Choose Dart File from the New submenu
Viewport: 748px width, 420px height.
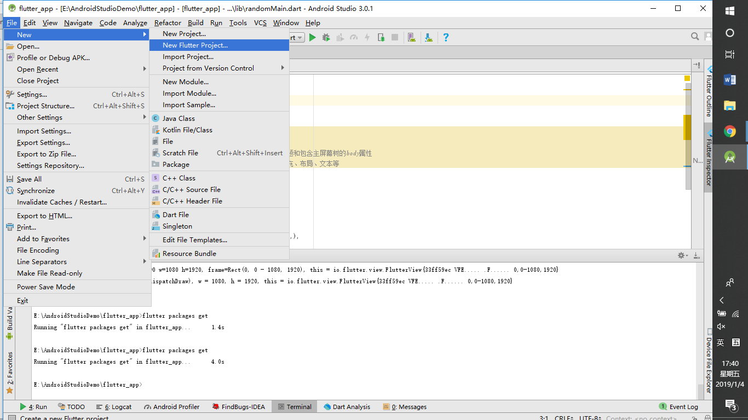pos(219,214)
